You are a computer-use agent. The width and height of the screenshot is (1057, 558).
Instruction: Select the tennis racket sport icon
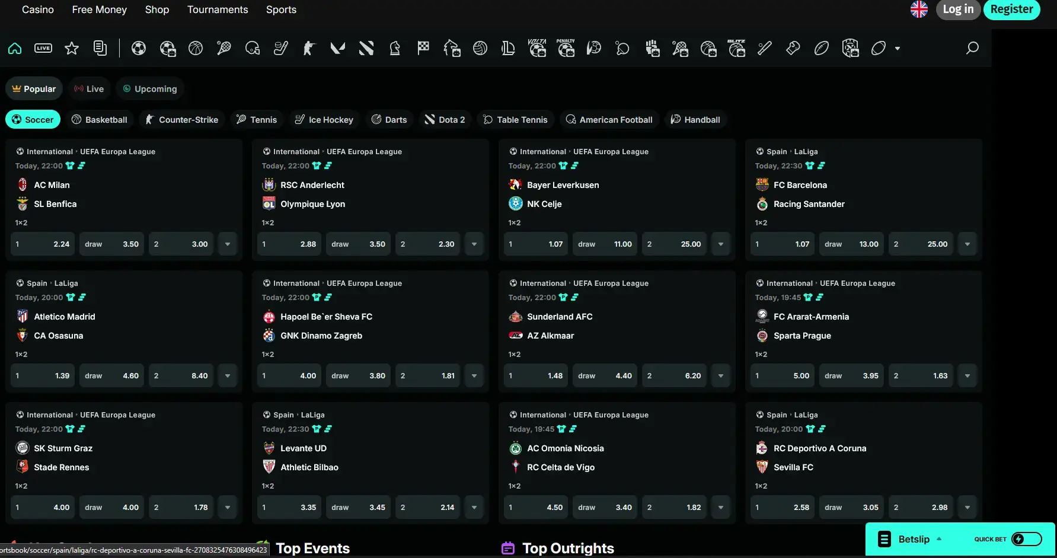pos(224,48)
